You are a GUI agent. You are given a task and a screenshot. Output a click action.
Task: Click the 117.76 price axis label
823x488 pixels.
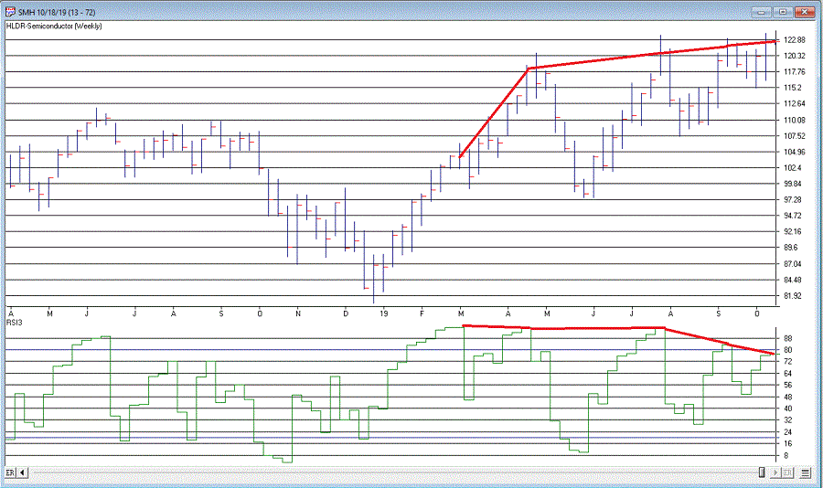[794, 72]
